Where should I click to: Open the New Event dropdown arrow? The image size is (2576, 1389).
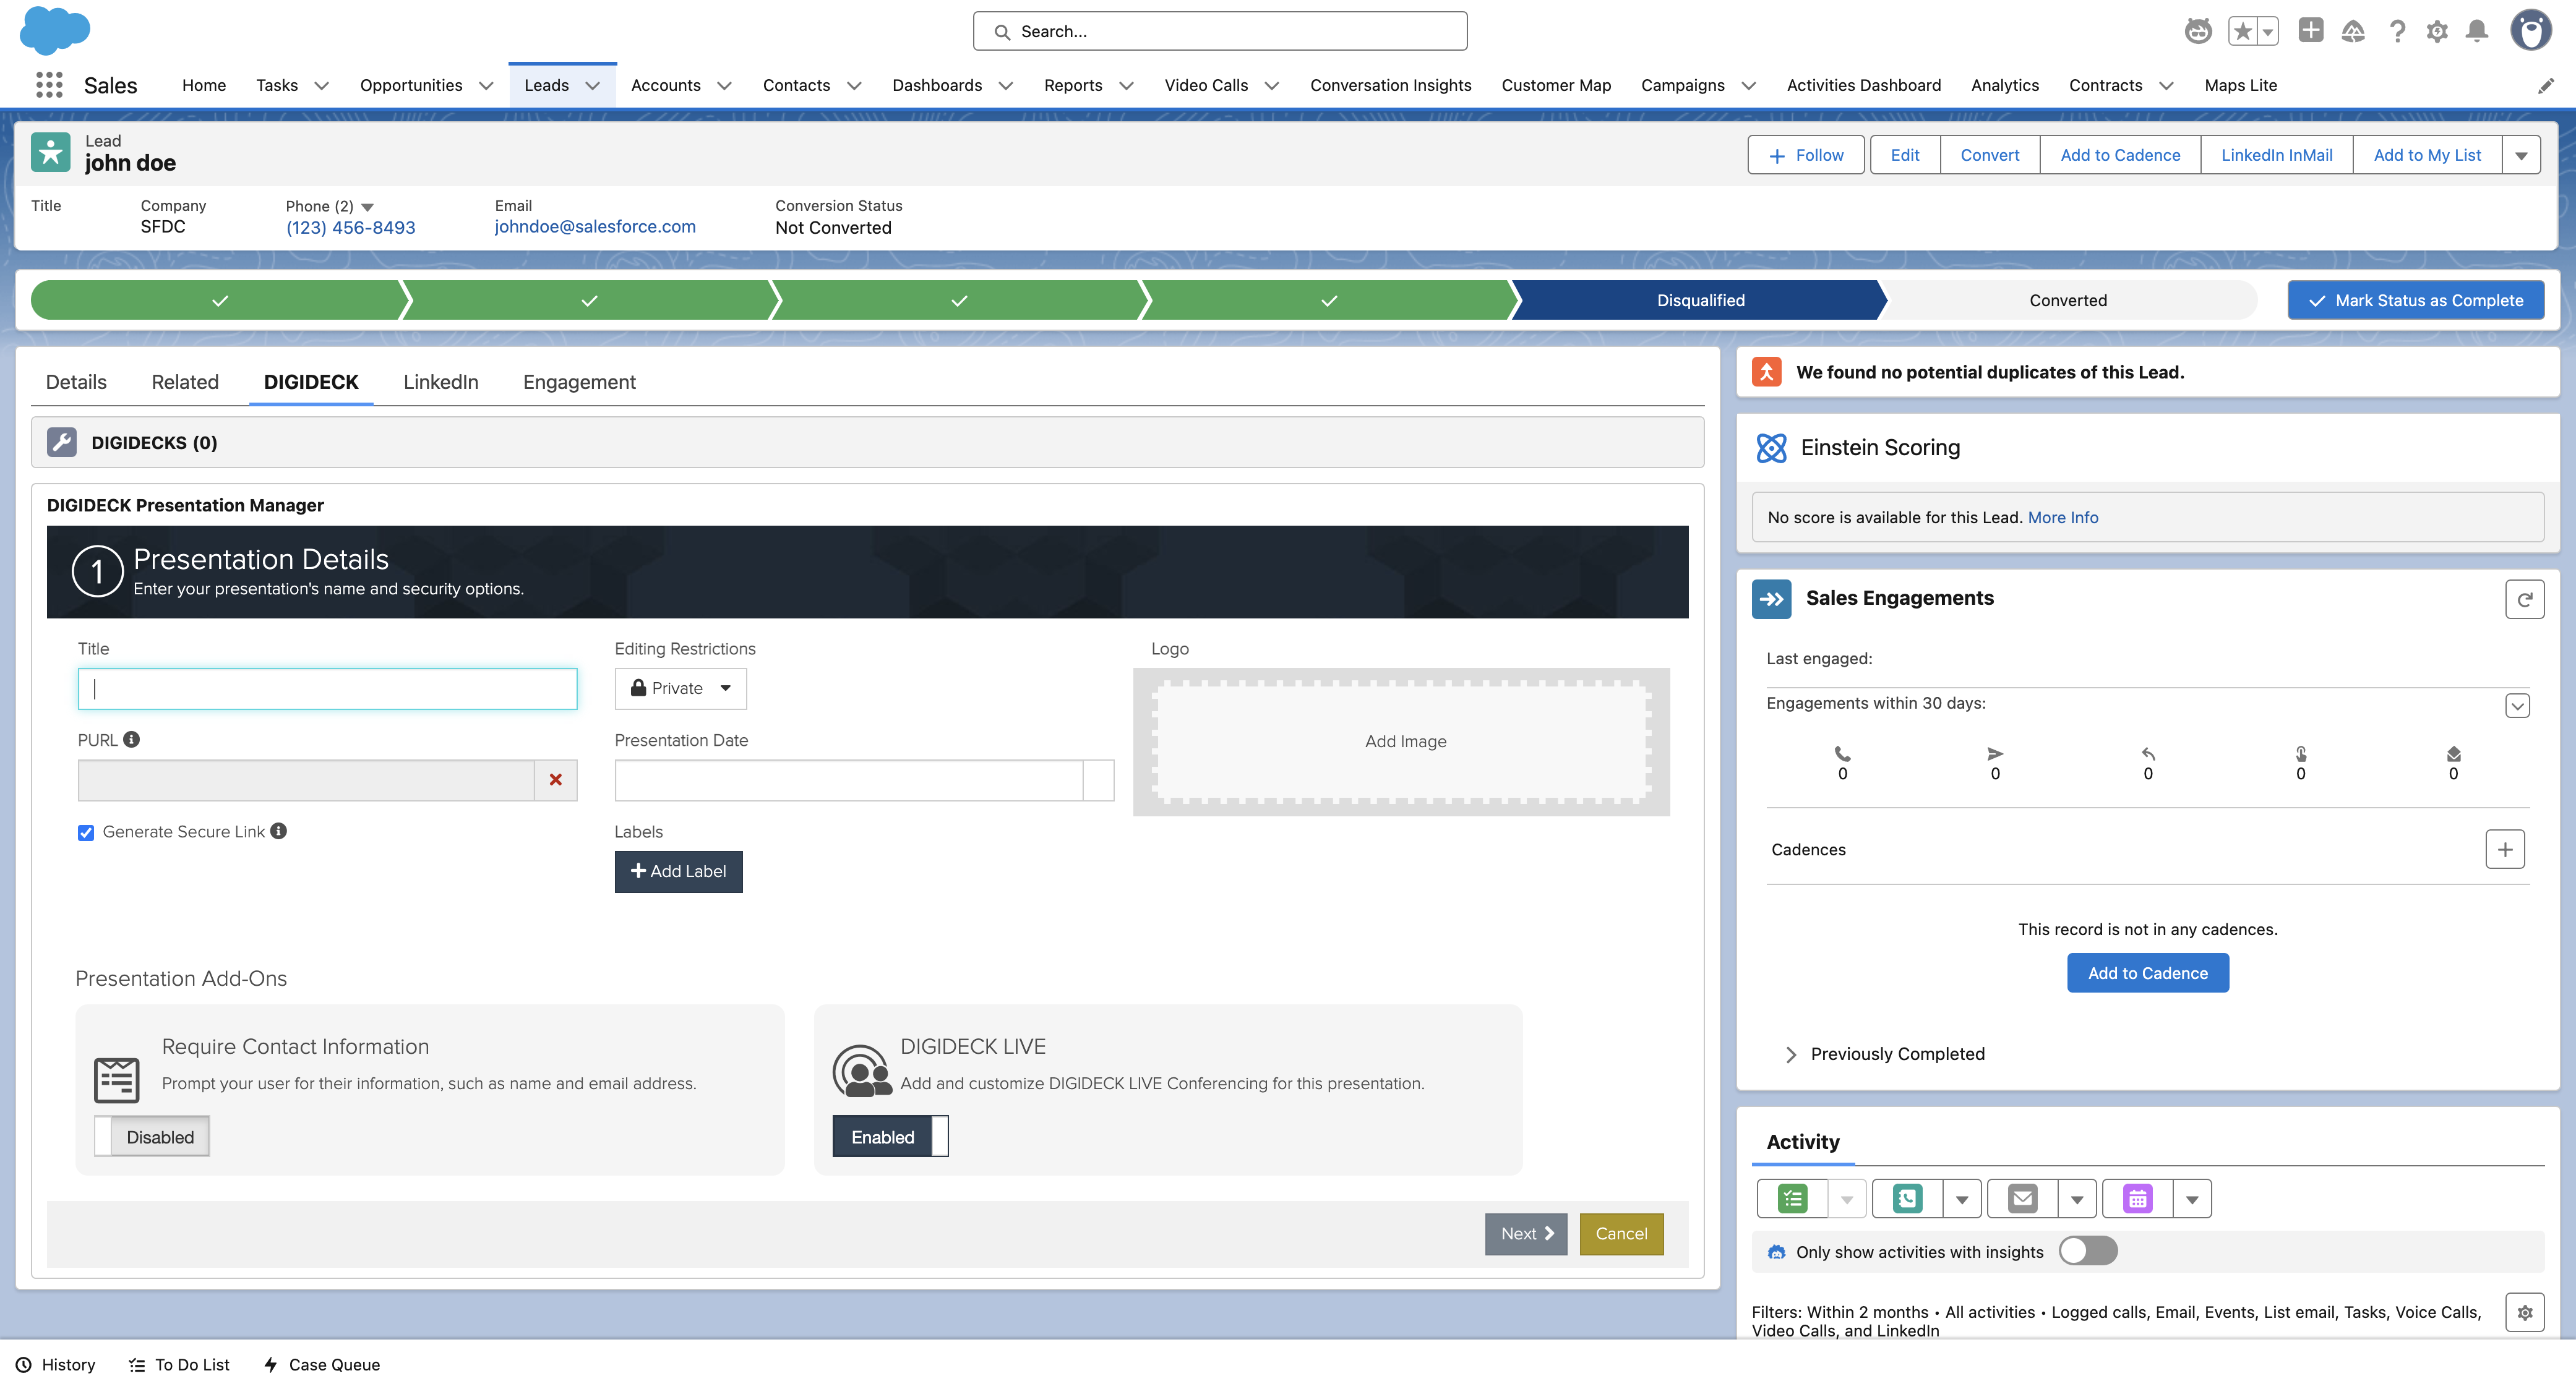pyautogui.click(x=2191, y=1199)
